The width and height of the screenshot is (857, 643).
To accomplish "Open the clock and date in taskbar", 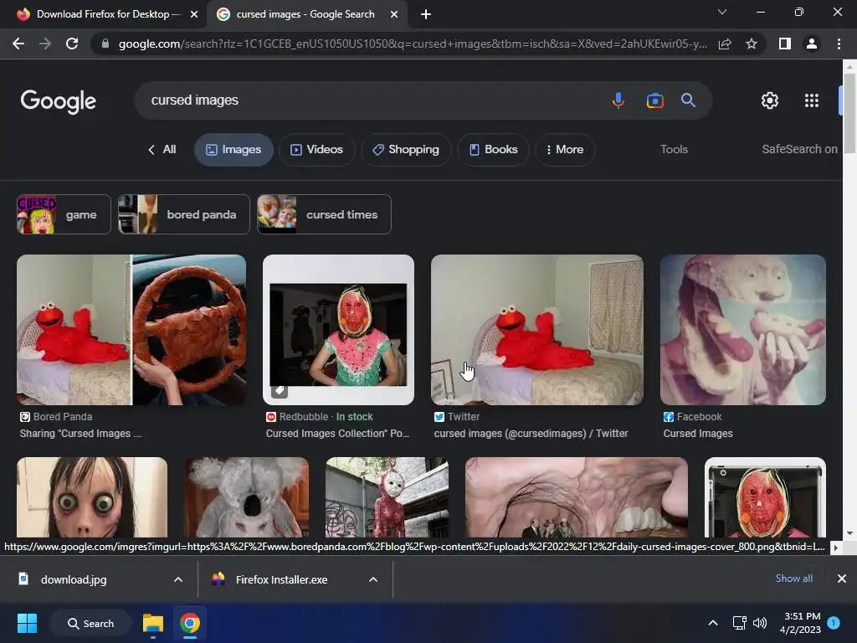I will [800, 623].
